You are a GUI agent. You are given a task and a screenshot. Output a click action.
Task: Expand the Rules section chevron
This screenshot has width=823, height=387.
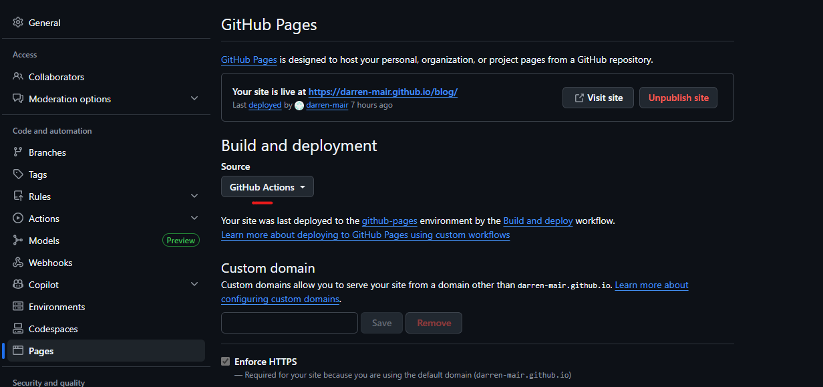click(x=194, y=197)
